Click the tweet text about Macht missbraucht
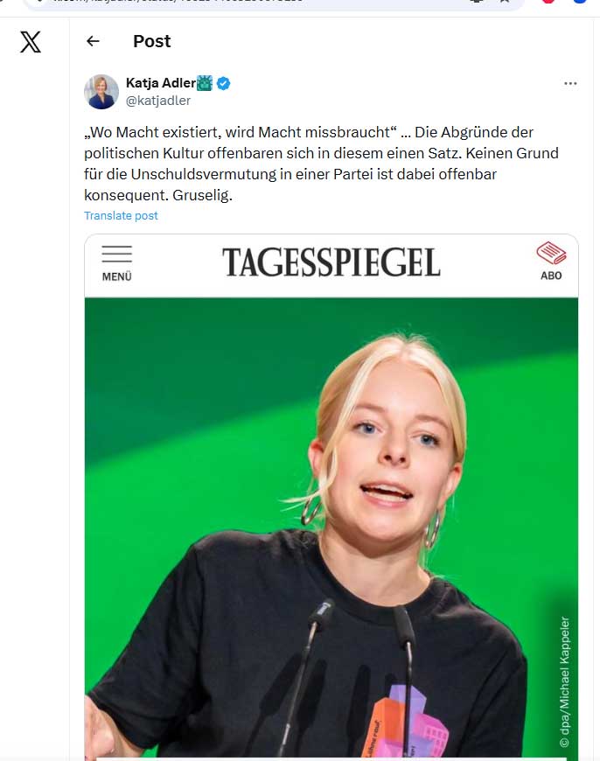 click(x=321, y=164)
